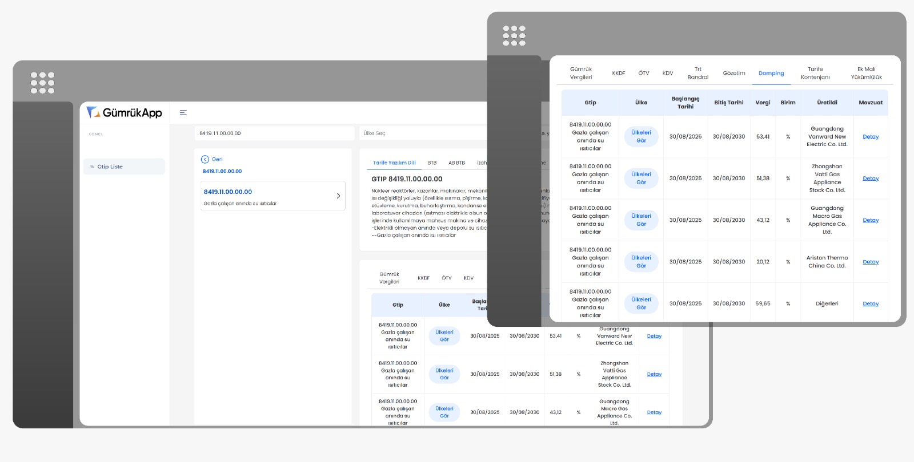914x462 pixels.
Task: Click the dot grid icon above GümrükApp logo
Action: tap(42, 83)
